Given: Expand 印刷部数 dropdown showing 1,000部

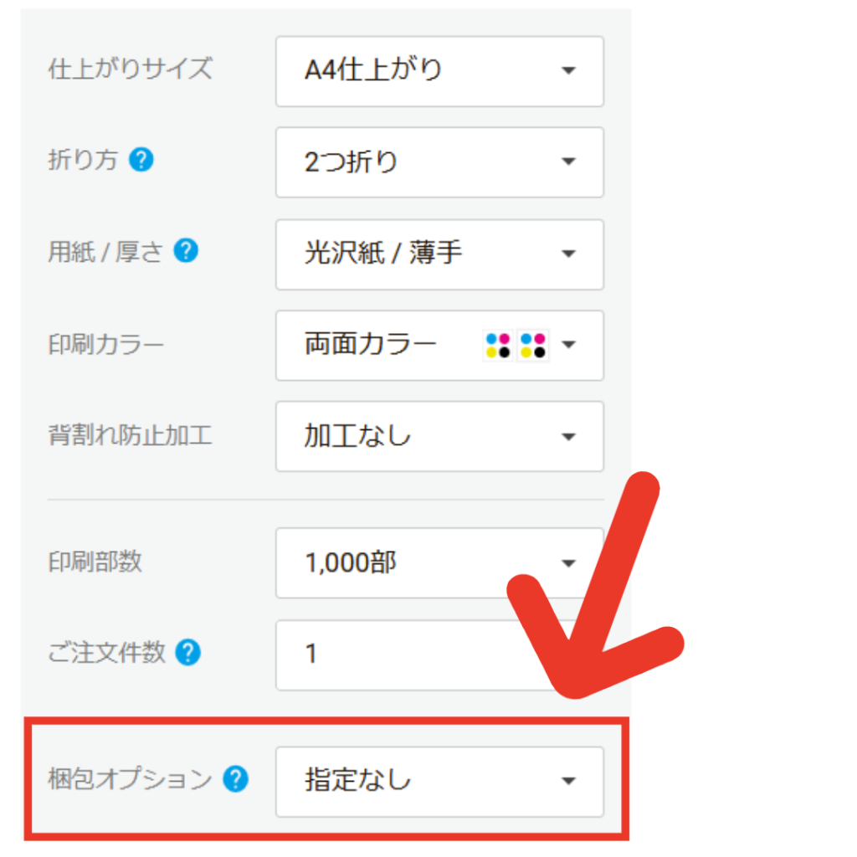Looking at the screenshot, I should coord(439,562).
